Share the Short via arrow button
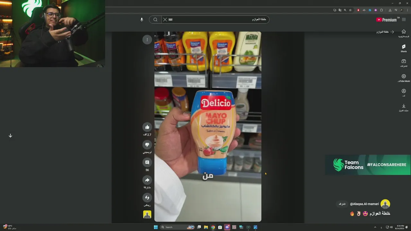 point(147,180)
